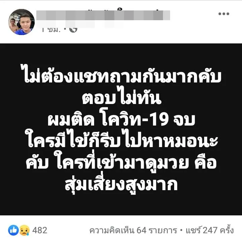This screenshot has height=244, width=242.
Task: Click the blue thumbs-up Like reaction icon
Action: tap(13, 230)
